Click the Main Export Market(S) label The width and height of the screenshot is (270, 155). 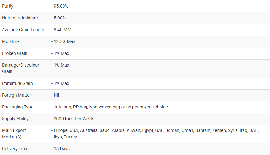pyautogui.click(x=14, y=134)
